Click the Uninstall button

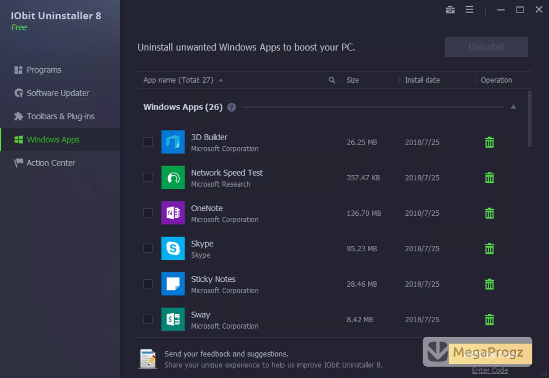[x=486, y=47]
